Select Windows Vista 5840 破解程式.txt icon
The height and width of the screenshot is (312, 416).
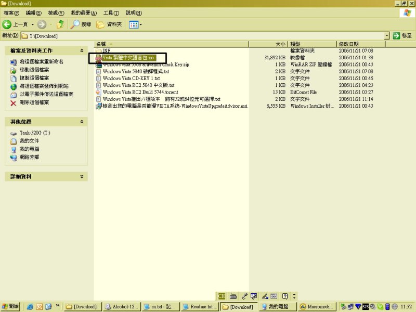pyautogui.click(x=99, y=71)
